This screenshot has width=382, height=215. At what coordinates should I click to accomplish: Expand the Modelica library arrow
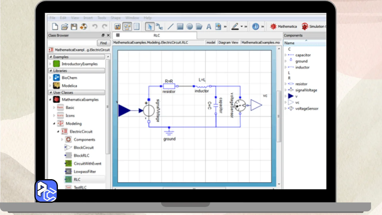pyautogui.click(x=50, y=86)
